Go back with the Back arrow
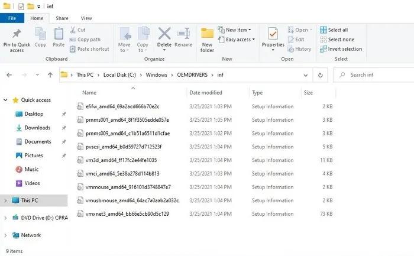Viewport: 414px width, 256px height. tap(9, 75)
